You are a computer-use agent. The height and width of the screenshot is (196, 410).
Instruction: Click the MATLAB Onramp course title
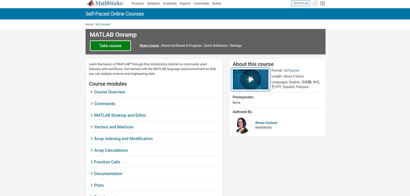click(113, 34)
